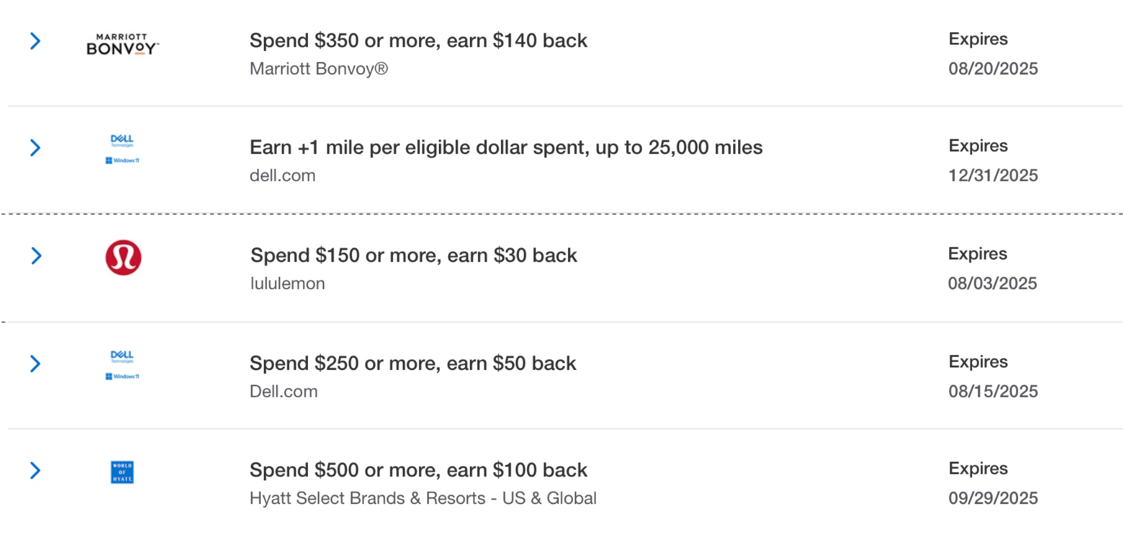Click the Hyatt Select Brands & Resorts subtitle

(423, 498)
